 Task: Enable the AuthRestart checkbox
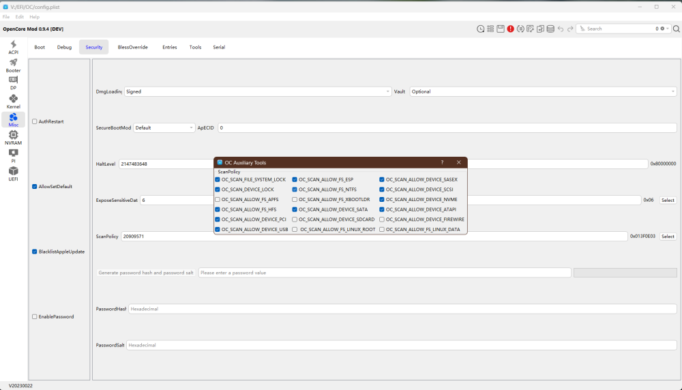(x=34, y=121)
